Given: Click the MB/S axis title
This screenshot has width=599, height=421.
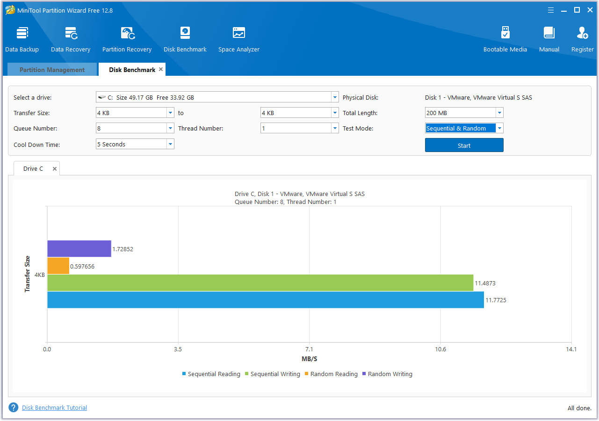Looking at the screenshot, I should (309, 359).
